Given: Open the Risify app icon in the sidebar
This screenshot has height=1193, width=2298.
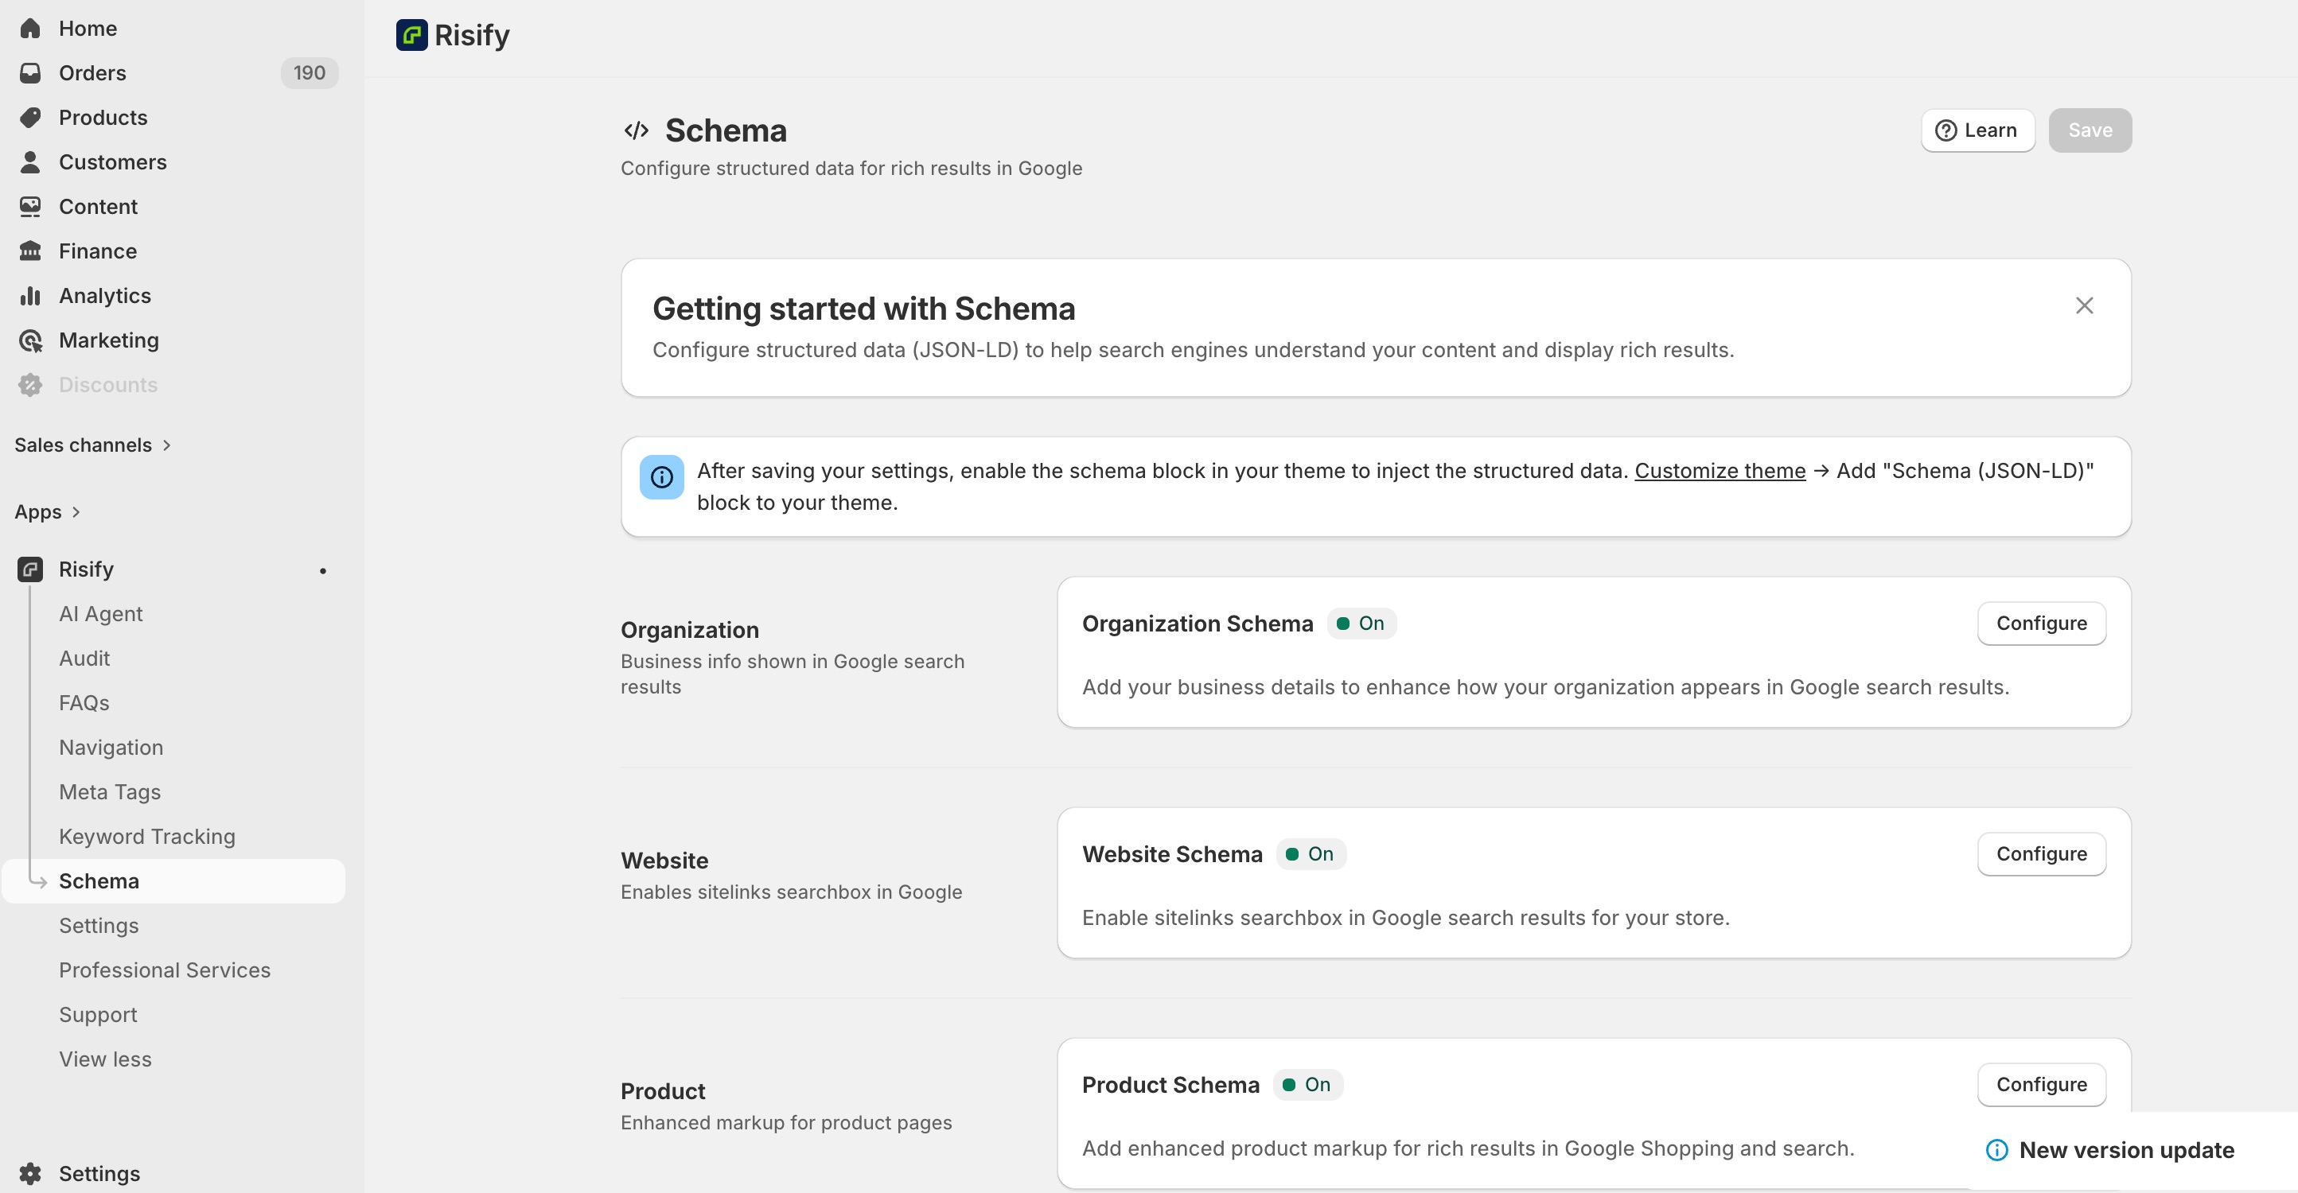Looking at the screenshot, I should (30, 569).
